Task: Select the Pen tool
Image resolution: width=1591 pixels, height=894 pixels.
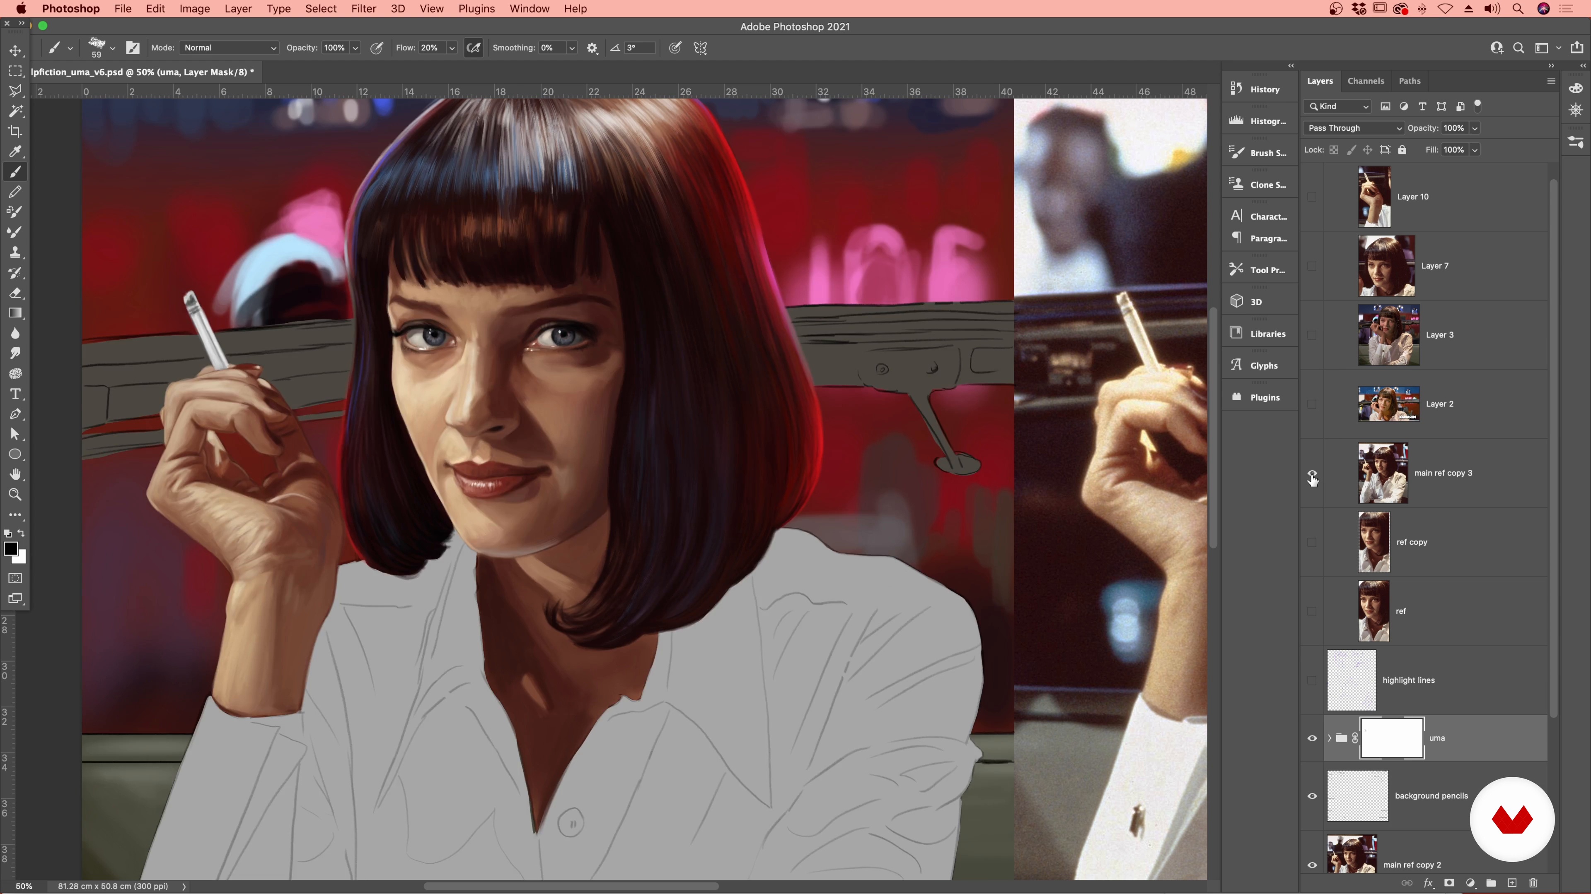Action: (x=15, y=414)
